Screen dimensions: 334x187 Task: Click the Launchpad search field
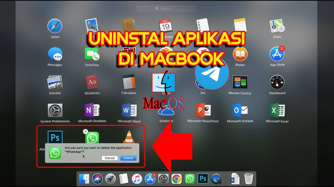tap(167, 9)
